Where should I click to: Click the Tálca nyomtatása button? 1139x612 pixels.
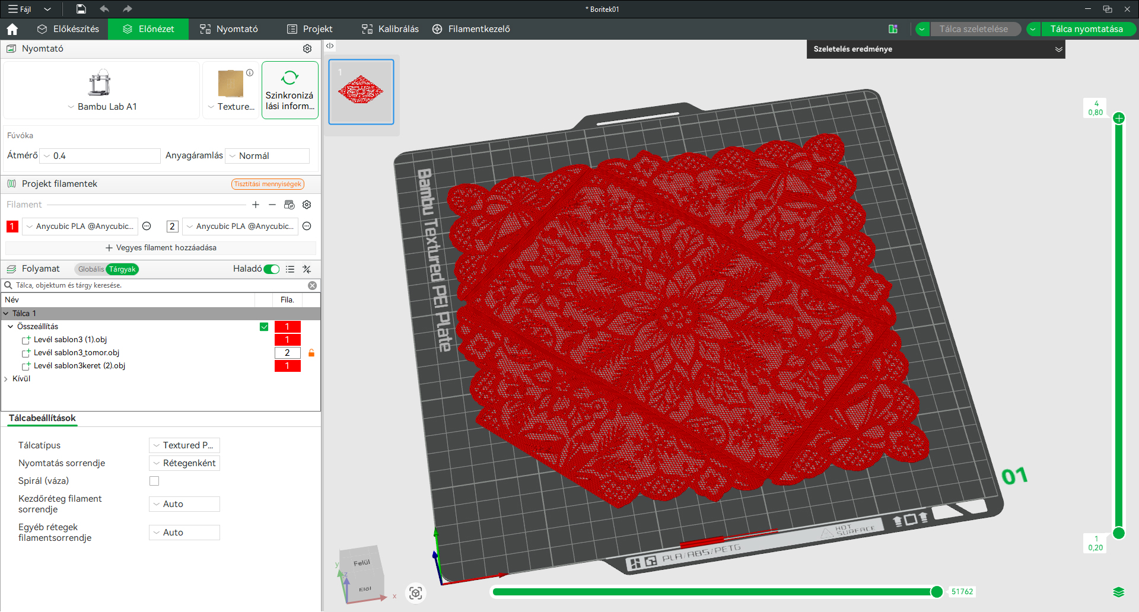pyautogui.click(x=1087, y=29)
